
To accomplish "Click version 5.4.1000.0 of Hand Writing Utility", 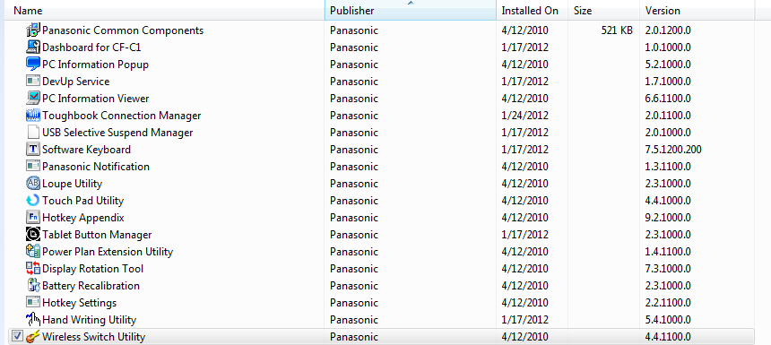I will (x=668, y=319).
